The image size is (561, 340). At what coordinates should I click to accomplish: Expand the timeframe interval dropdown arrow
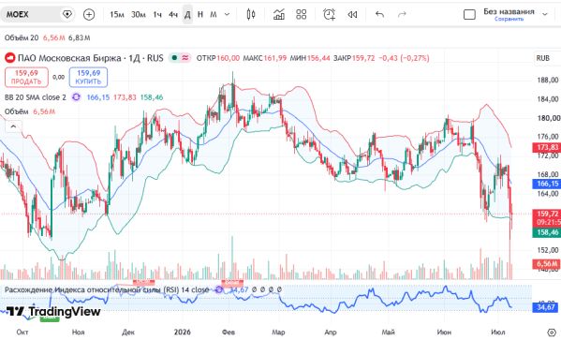click(x=227, y=15)
